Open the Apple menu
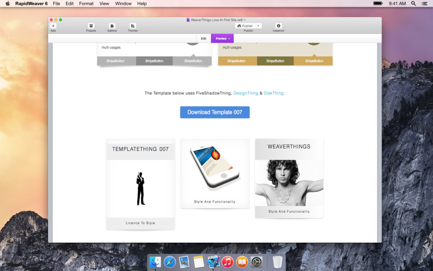The image size is (433, 271). pos(8,4)
